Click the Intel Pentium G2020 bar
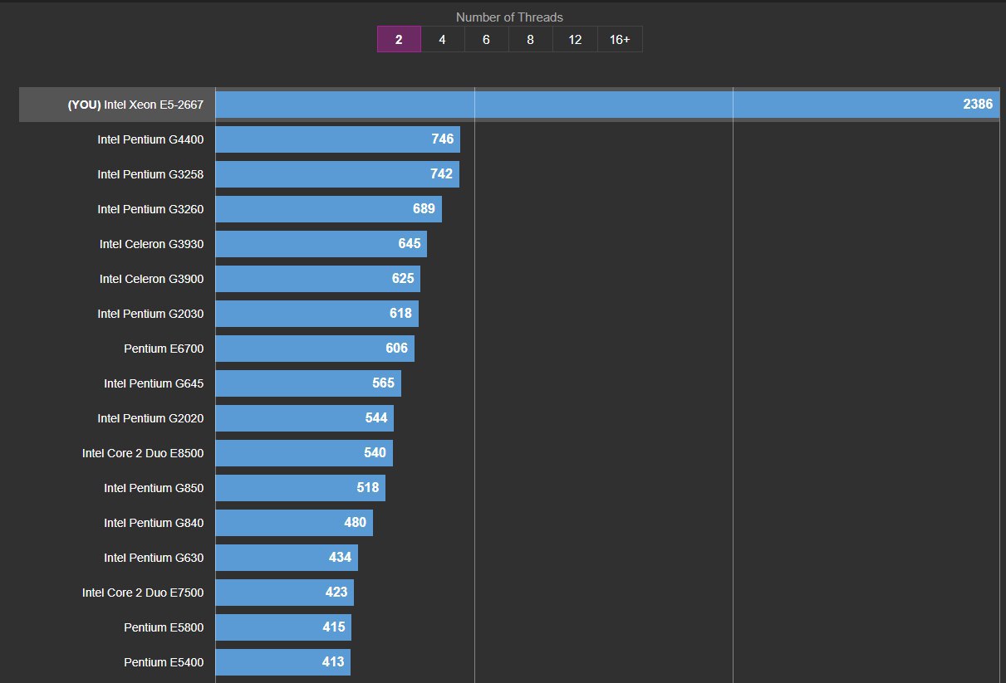The height and width of the screenshot is (683, 1006). tap(305, 418)
